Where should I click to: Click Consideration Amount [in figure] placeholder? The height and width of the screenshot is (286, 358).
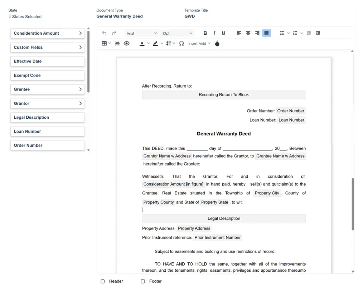point(173,184)
